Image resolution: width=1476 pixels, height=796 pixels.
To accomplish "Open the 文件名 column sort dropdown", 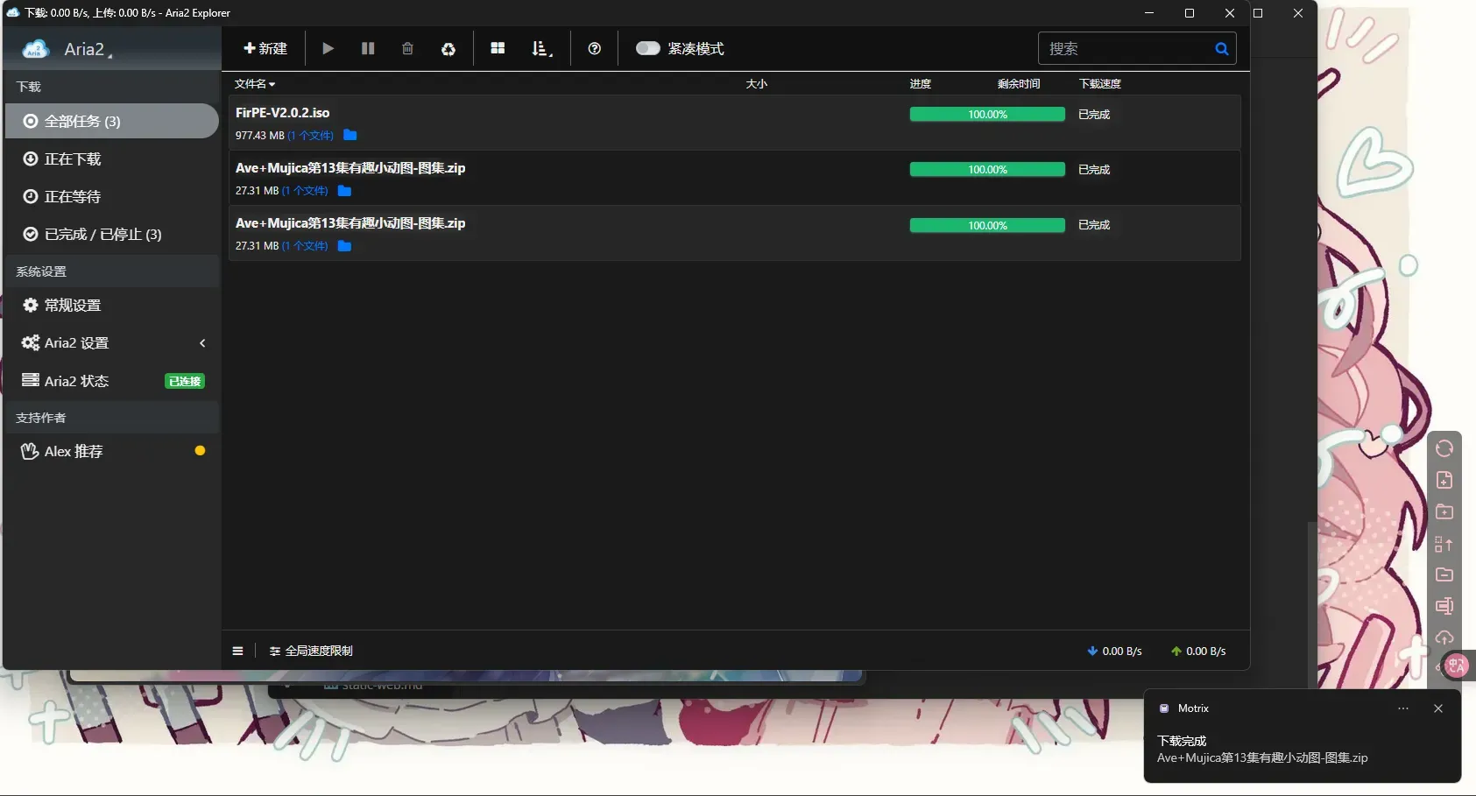I will pyautogui.click(x=255, y=84).
